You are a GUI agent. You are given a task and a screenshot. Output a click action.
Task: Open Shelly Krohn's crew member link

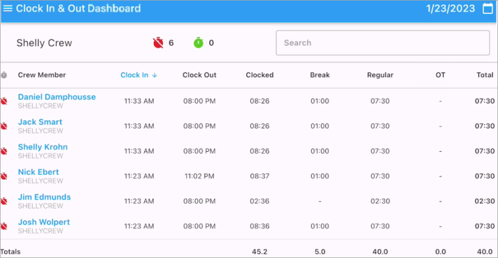point(43,147)
